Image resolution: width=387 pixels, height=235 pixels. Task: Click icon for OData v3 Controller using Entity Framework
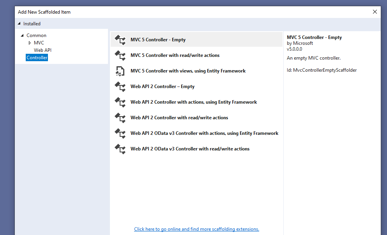[x=120, y=133]
